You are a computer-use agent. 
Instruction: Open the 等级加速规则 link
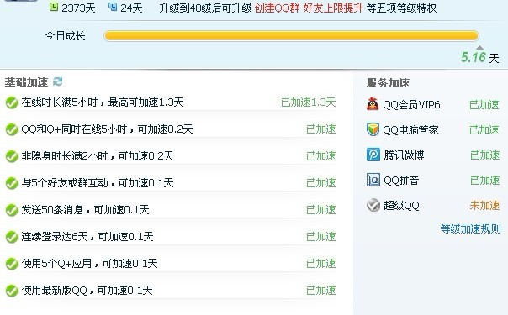(x=470, y=229)
